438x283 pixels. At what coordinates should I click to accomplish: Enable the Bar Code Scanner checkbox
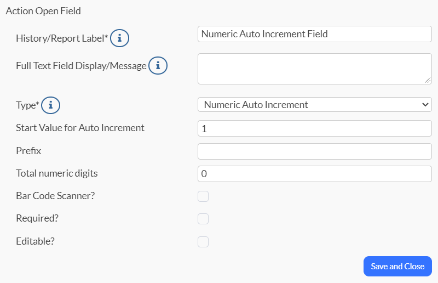pyautogui.click(x=203, y=196)
